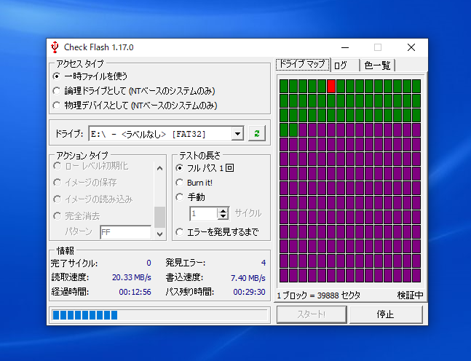Click the first green block in drive map
471x361 pixels.
click(284, 86)
